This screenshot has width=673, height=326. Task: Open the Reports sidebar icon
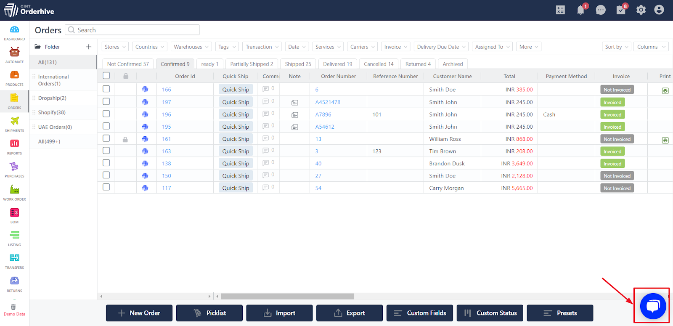pos(14,144)
